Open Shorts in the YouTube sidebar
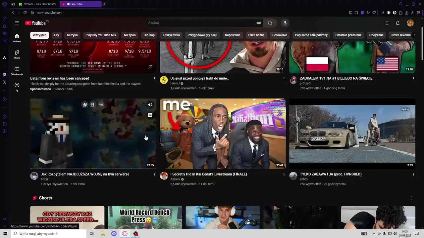Viewport: 424px width, 238px height. click(17, 54)
